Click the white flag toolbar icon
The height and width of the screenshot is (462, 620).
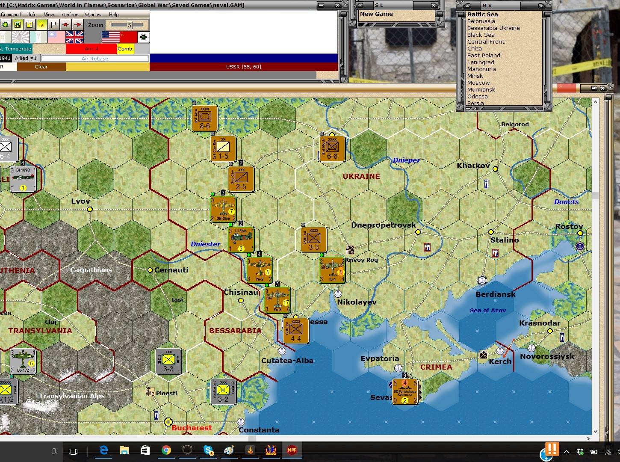pyautogui.click(x=53, y=25)
